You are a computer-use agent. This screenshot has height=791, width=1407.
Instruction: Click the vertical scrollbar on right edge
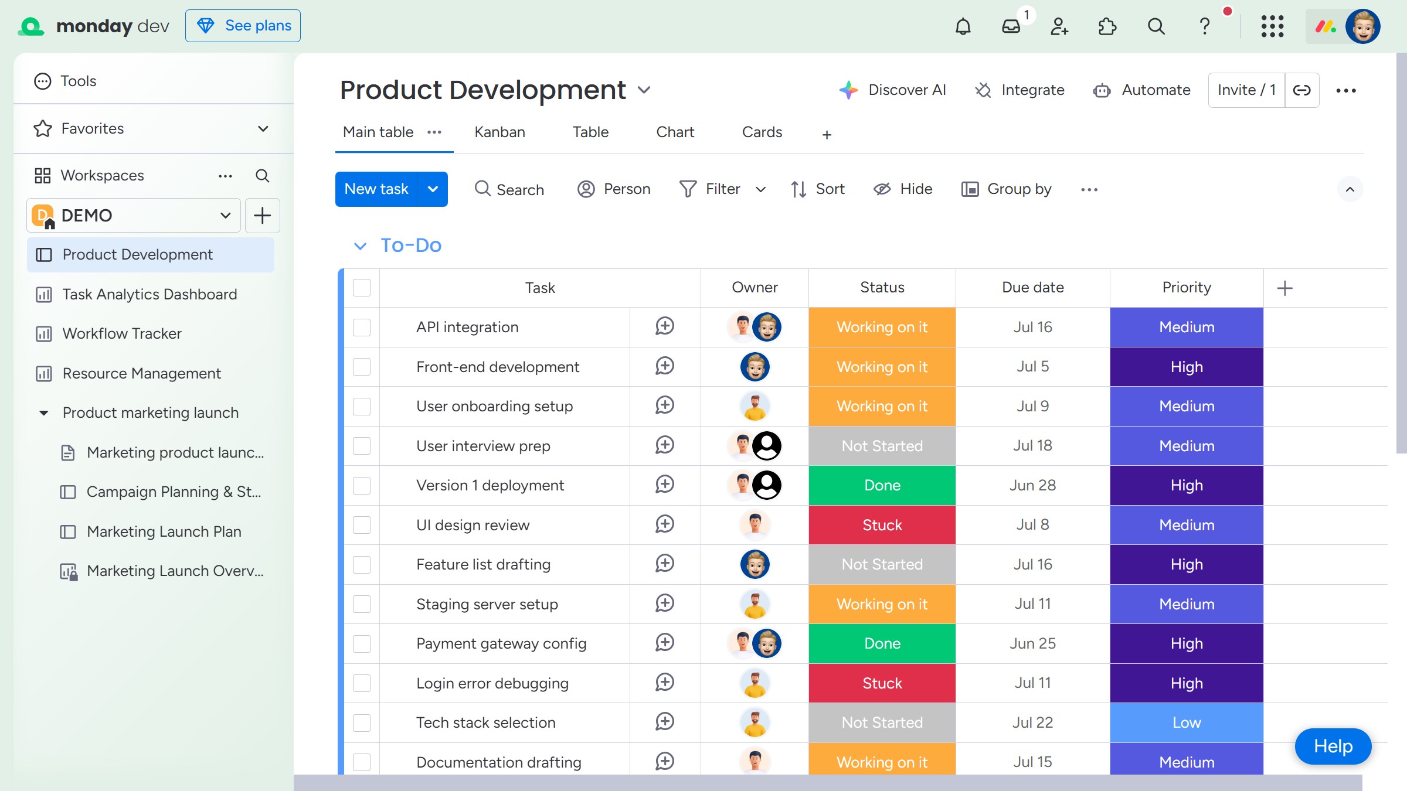pos(1402,253)
